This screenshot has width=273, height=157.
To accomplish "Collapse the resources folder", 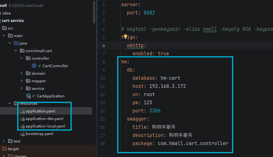I will click(x=10, y=103).
